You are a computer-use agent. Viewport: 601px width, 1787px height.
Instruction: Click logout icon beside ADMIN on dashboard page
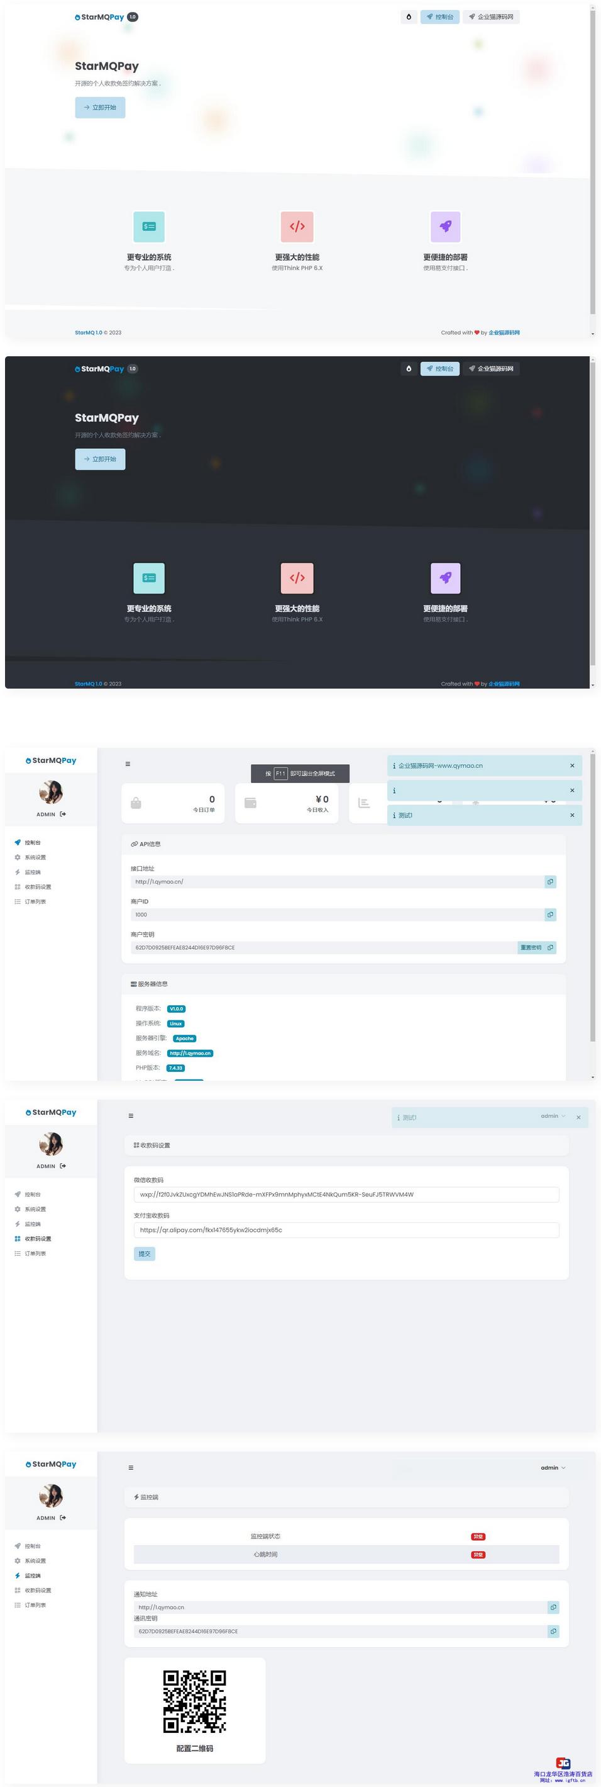(63, 815)
